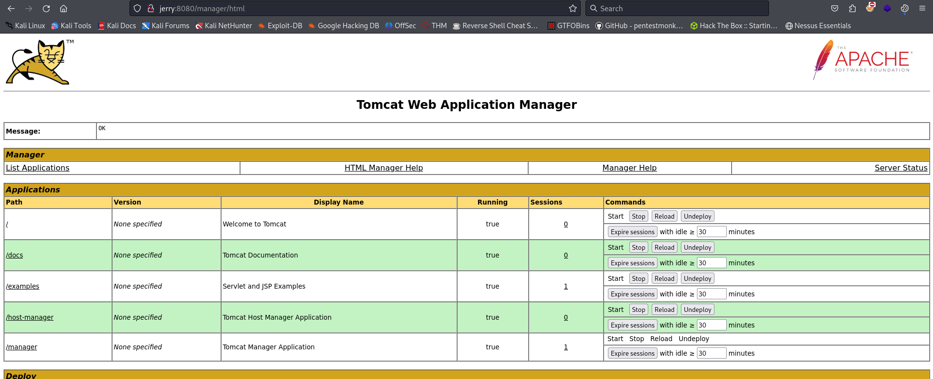
Task: Open sessions count for /examples
Action: pos(566,286)
